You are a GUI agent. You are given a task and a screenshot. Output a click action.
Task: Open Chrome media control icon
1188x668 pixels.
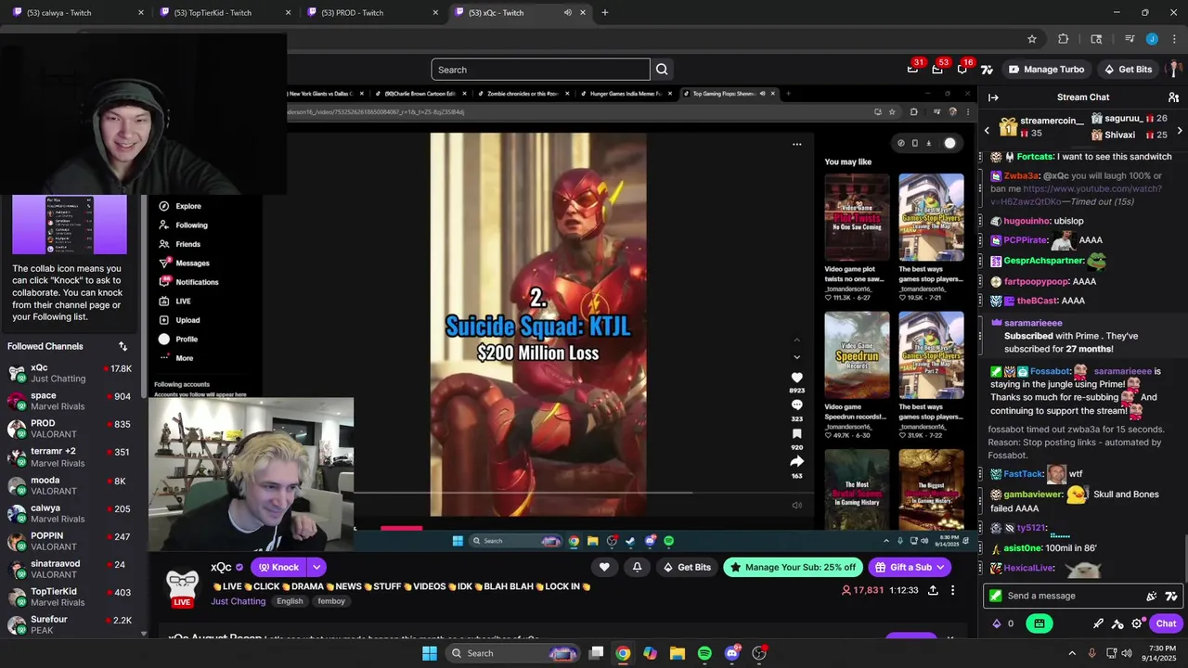(1130, 39)
